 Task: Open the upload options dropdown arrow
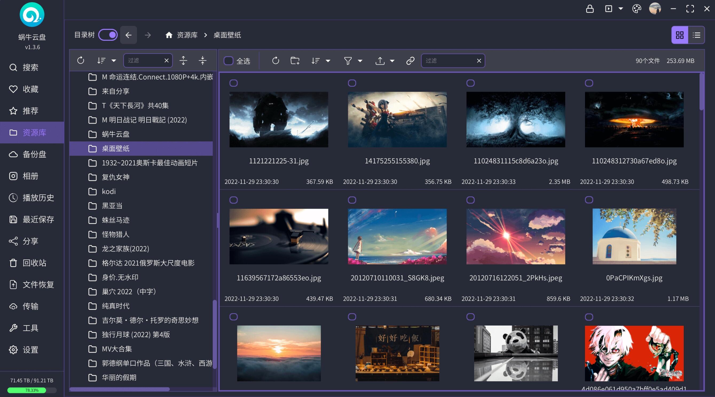point(392,61)
